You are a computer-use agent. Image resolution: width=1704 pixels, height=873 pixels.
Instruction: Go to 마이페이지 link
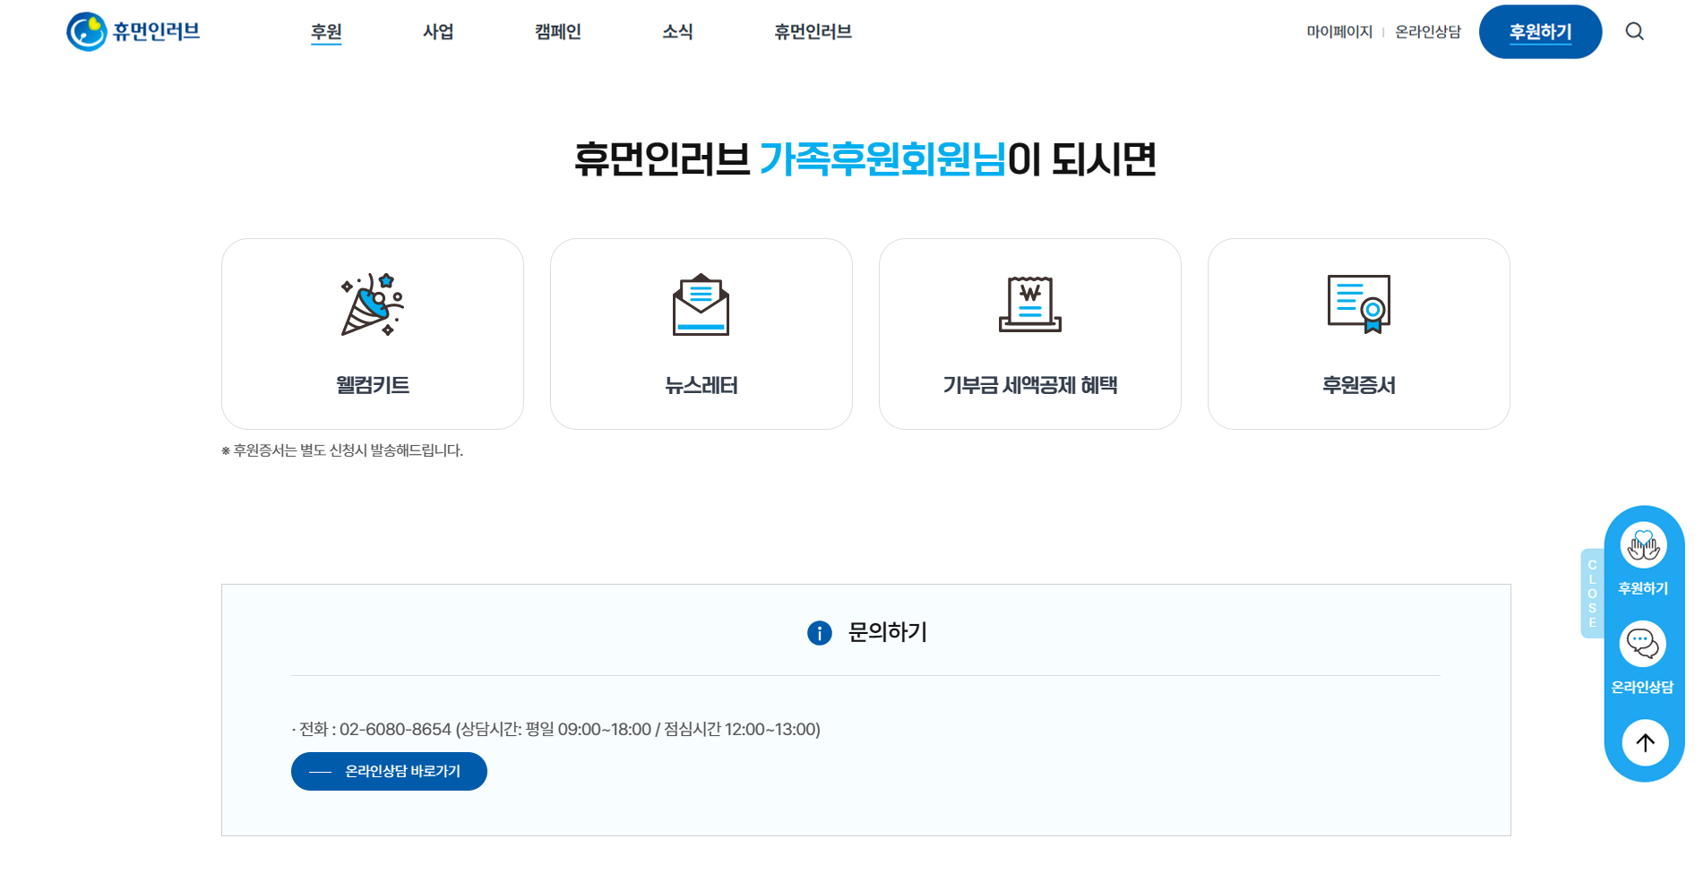pos(1339,31)
